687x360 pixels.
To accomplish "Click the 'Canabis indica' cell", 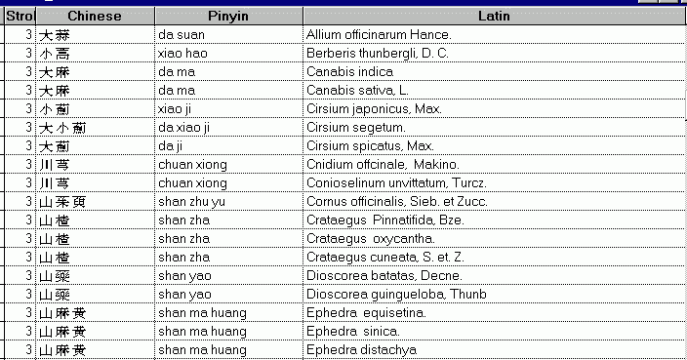I will (494, 71).
